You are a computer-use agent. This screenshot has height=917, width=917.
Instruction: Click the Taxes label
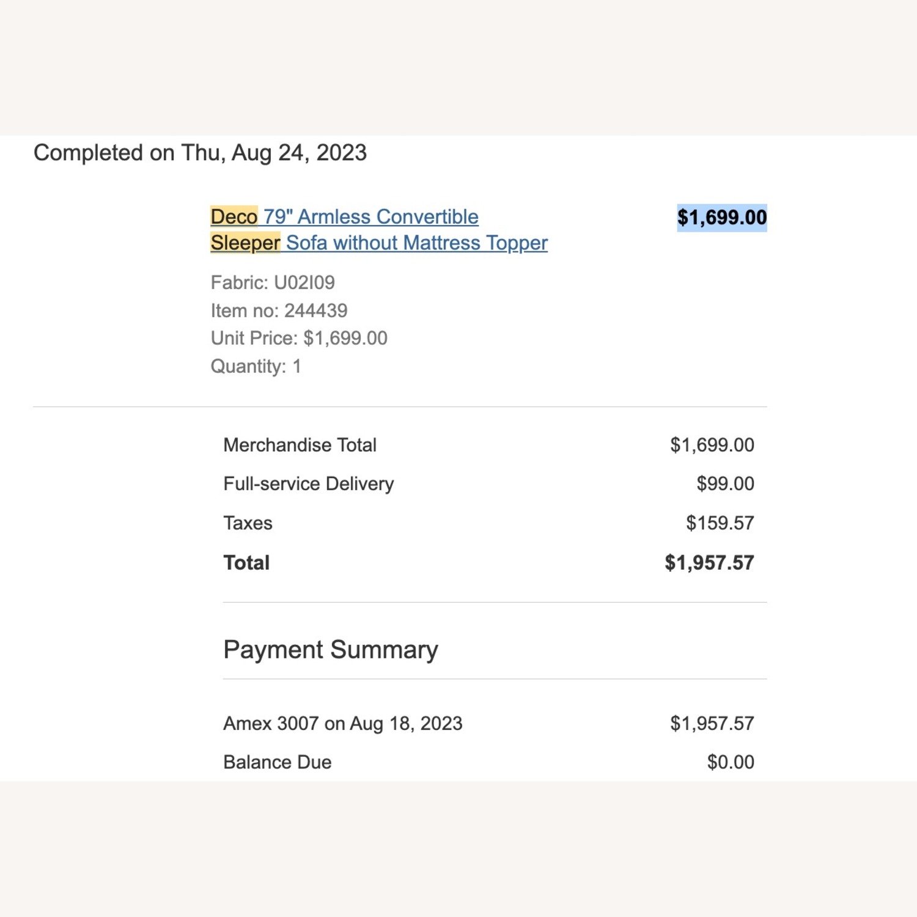pos(248,523)
